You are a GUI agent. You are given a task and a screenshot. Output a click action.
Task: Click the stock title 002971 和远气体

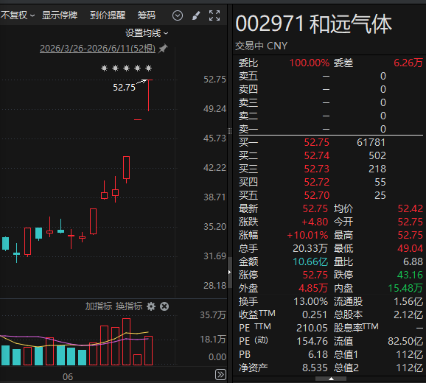point(313,24)
